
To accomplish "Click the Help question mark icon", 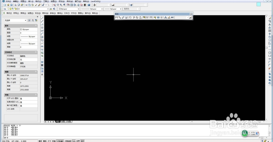I will tap(89, 5).
